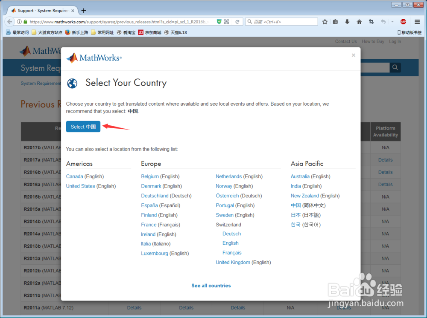Open the Contact Us link in page header

(x=346, y=42)
